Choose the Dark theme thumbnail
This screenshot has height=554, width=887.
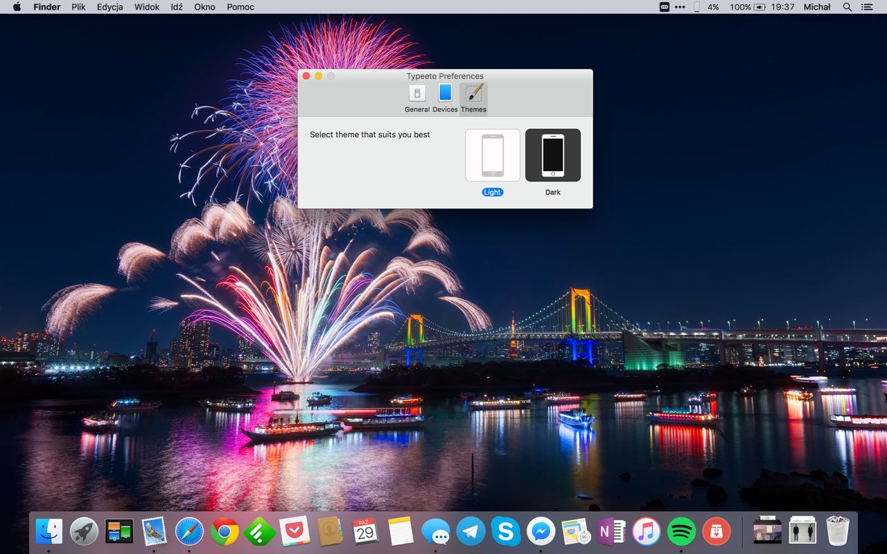pos(553,155)
